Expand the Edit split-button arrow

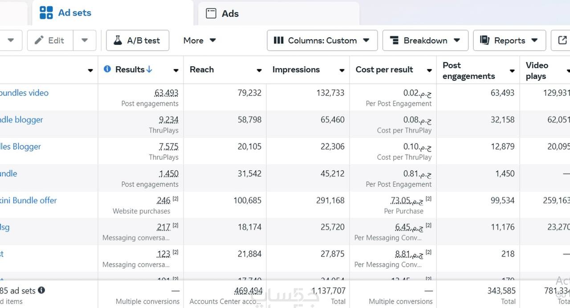[85, 40]
